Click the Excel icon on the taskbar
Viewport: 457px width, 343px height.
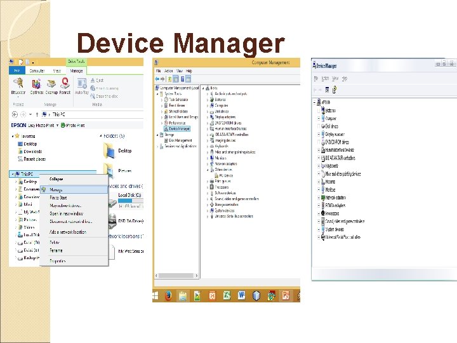[x=227, y=295]
